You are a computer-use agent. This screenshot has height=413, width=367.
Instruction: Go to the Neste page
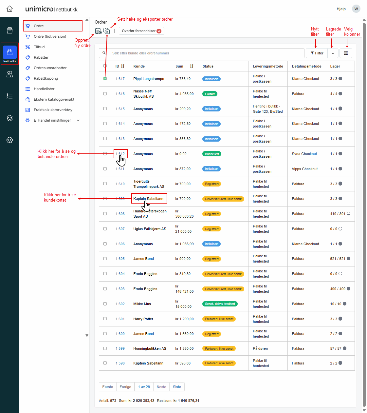click(x=161, y=387)
